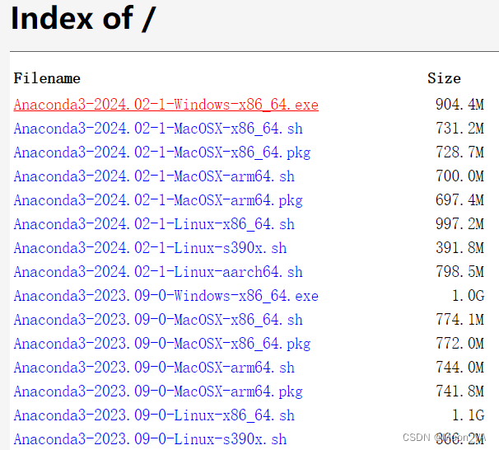Click the 391.8M size value
The width and height of the screenshot is (499, 450).
coord(459,248)
